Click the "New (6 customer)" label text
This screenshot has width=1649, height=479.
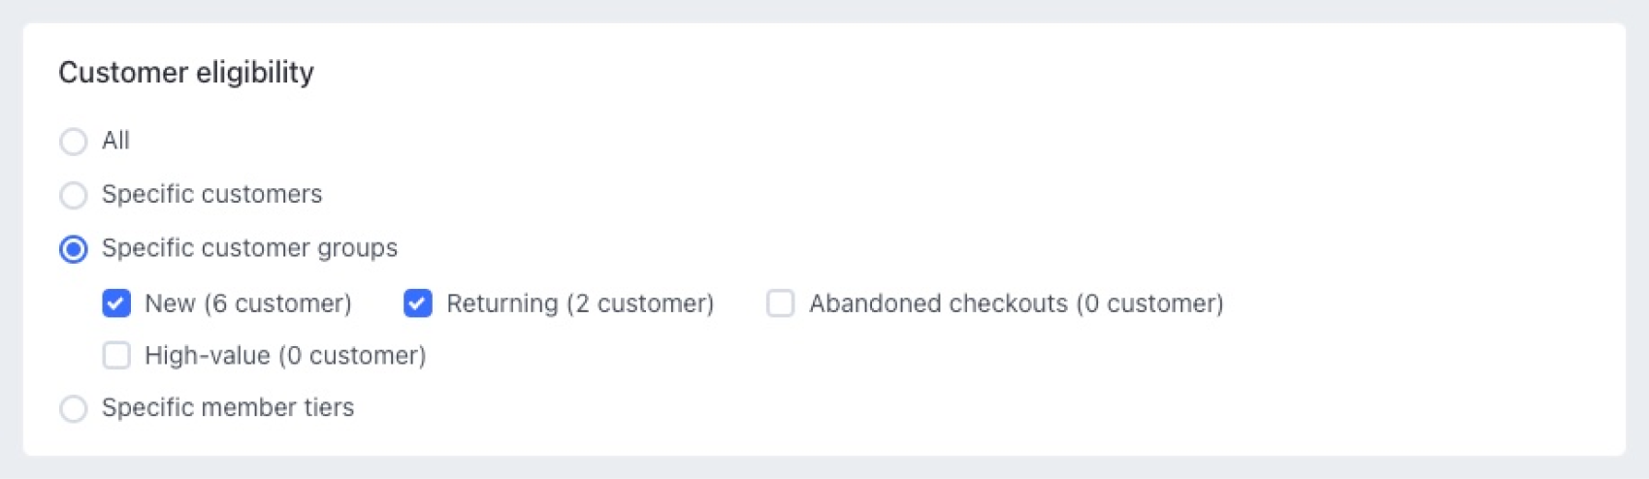[x=247, y=303]
